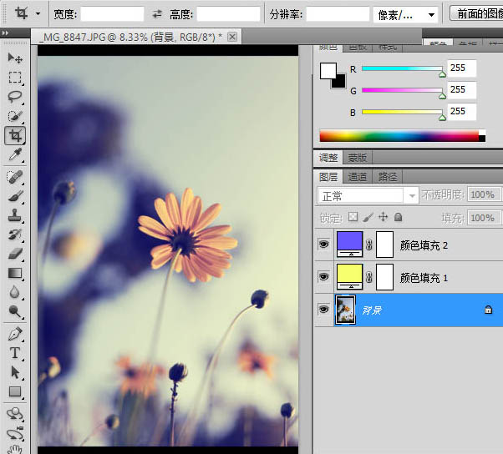The image size is (503, 454).
Task: Select the Rectangular Marquee tool
Action: pyautogui.click(x=15, y=78)
